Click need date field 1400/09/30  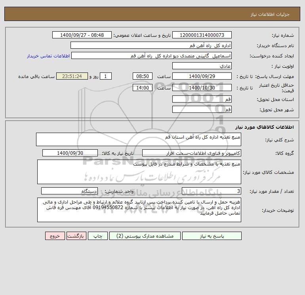pyautogui.click(x=70, y=153)
